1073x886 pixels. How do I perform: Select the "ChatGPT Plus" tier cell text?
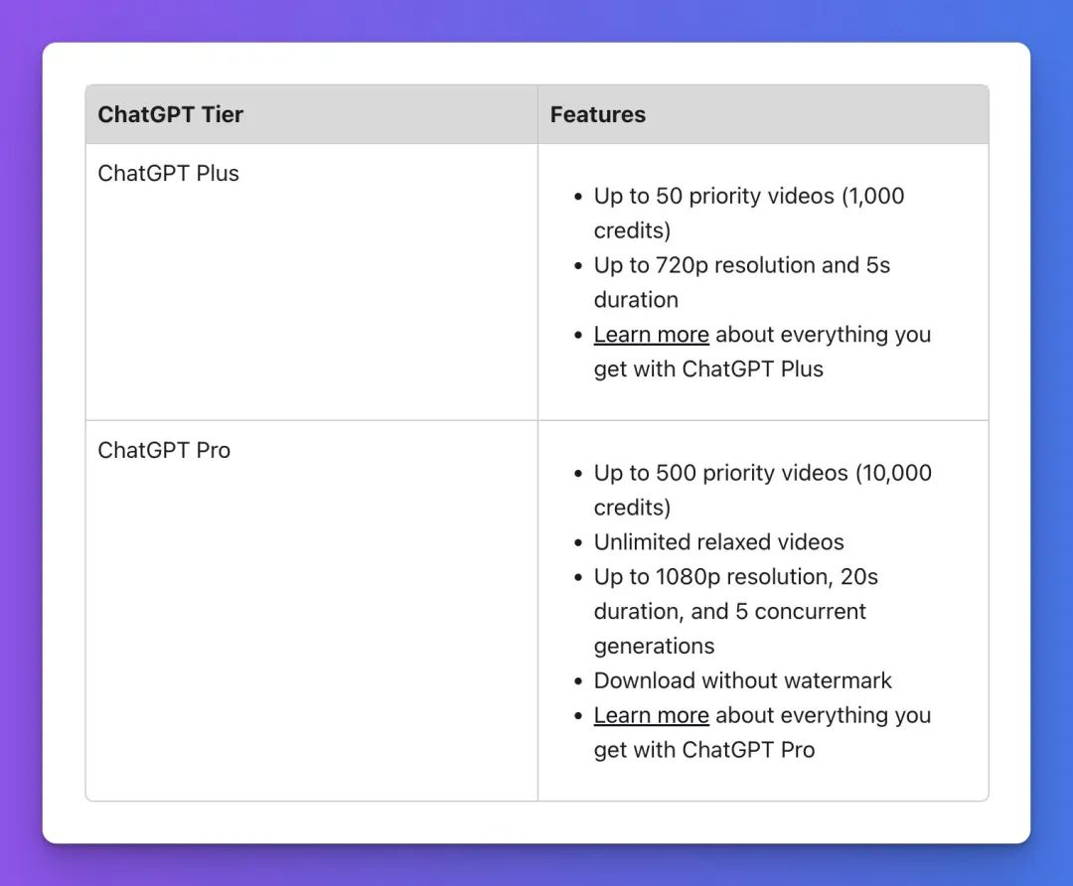tap(168, 173)
